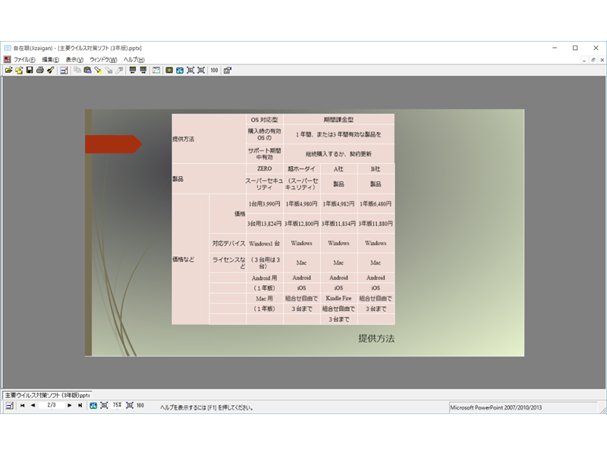The width and height of the screenshot is (607, 455).
Task: Go to the previous page arrow
Action: point(33,406)
